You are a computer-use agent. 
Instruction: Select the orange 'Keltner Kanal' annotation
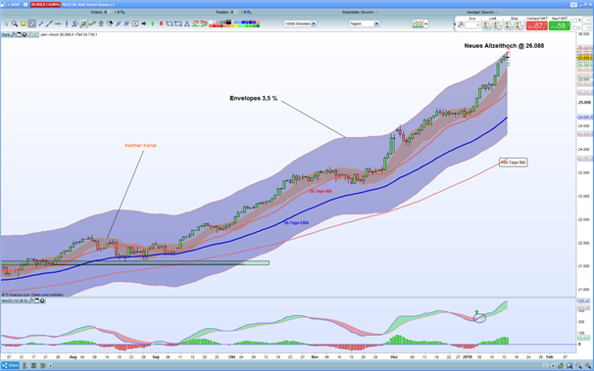140,145
